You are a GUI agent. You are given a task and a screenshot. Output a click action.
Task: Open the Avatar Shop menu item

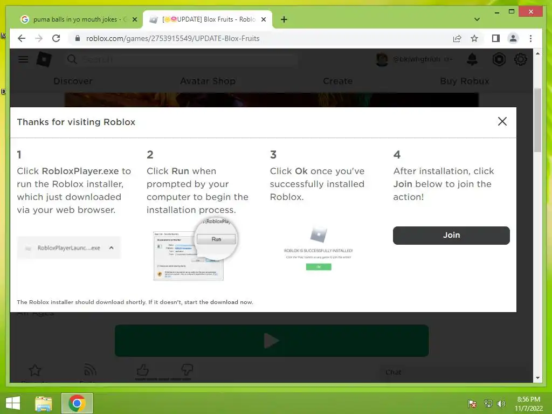pyautogui.click(x=208, y=81)
